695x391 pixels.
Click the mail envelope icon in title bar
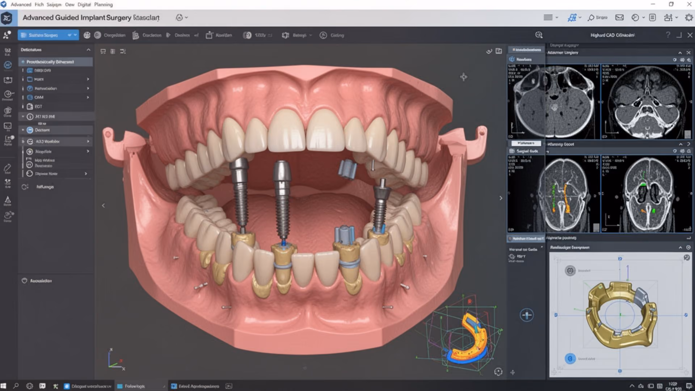620,17
